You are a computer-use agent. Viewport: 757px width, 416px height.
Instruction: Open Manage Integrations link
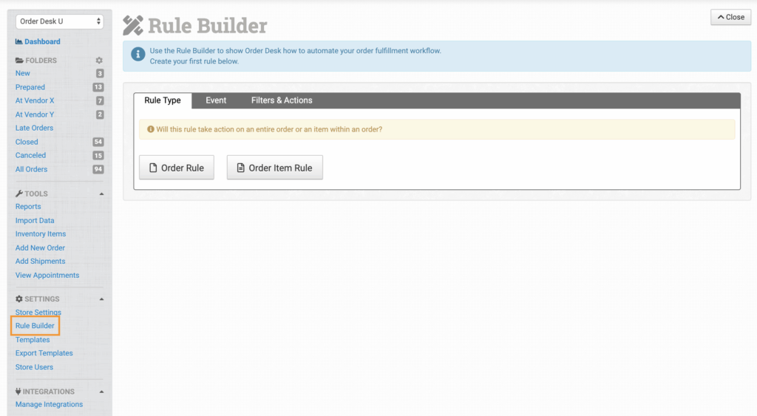pos(49,405)
